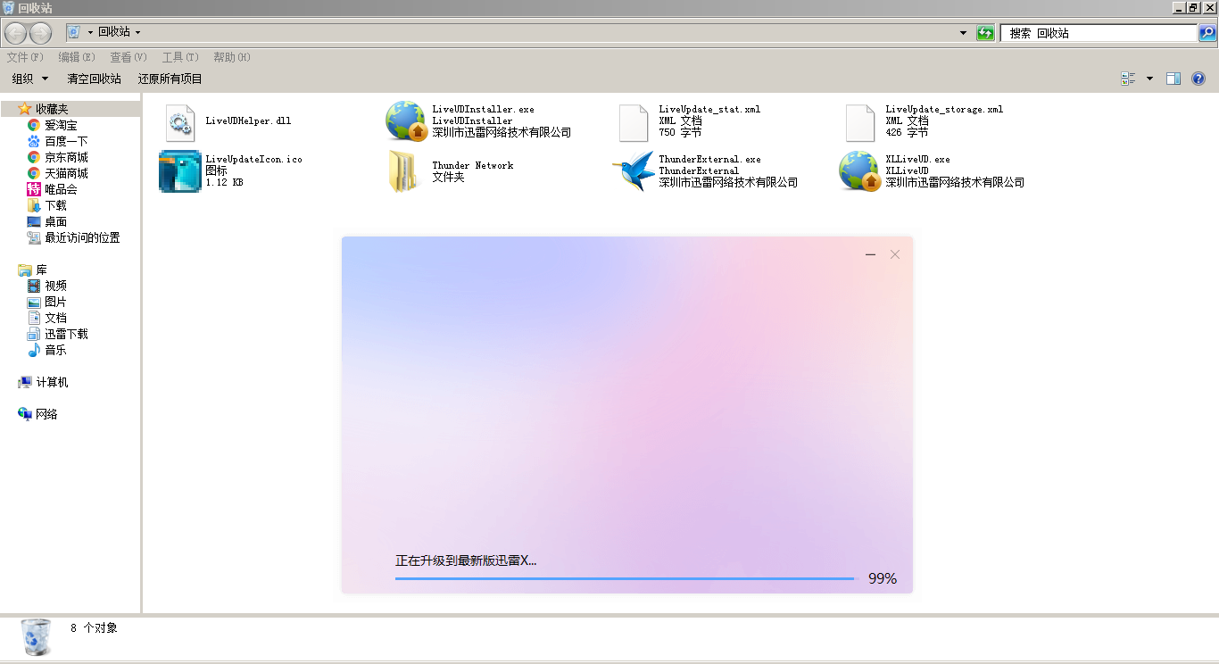1219x664 pixels.
Task: Click the Thunder Network folder name
Action: click(473, 165)
